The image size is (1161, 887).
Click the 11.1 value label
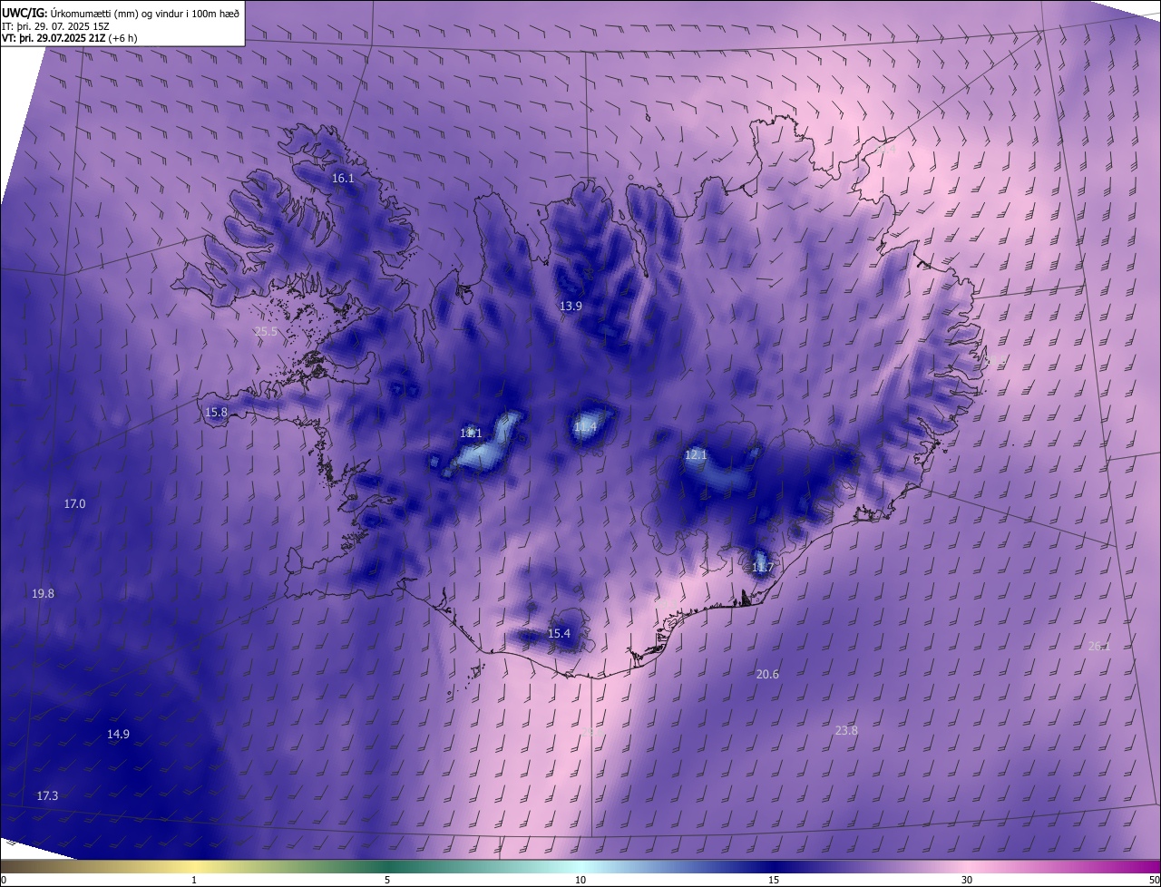point(471,434)
